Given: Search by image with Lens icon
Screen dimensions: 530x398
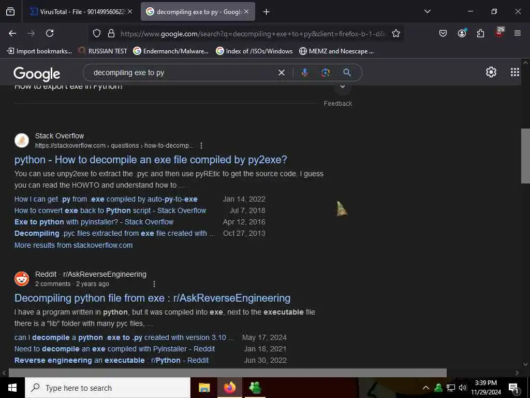Looking at the screenshot, I should click(326, 73).
